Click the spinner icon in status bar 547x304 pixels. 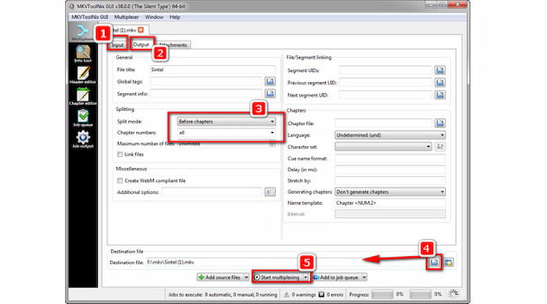pyautogui.click(x=453, y=294)
